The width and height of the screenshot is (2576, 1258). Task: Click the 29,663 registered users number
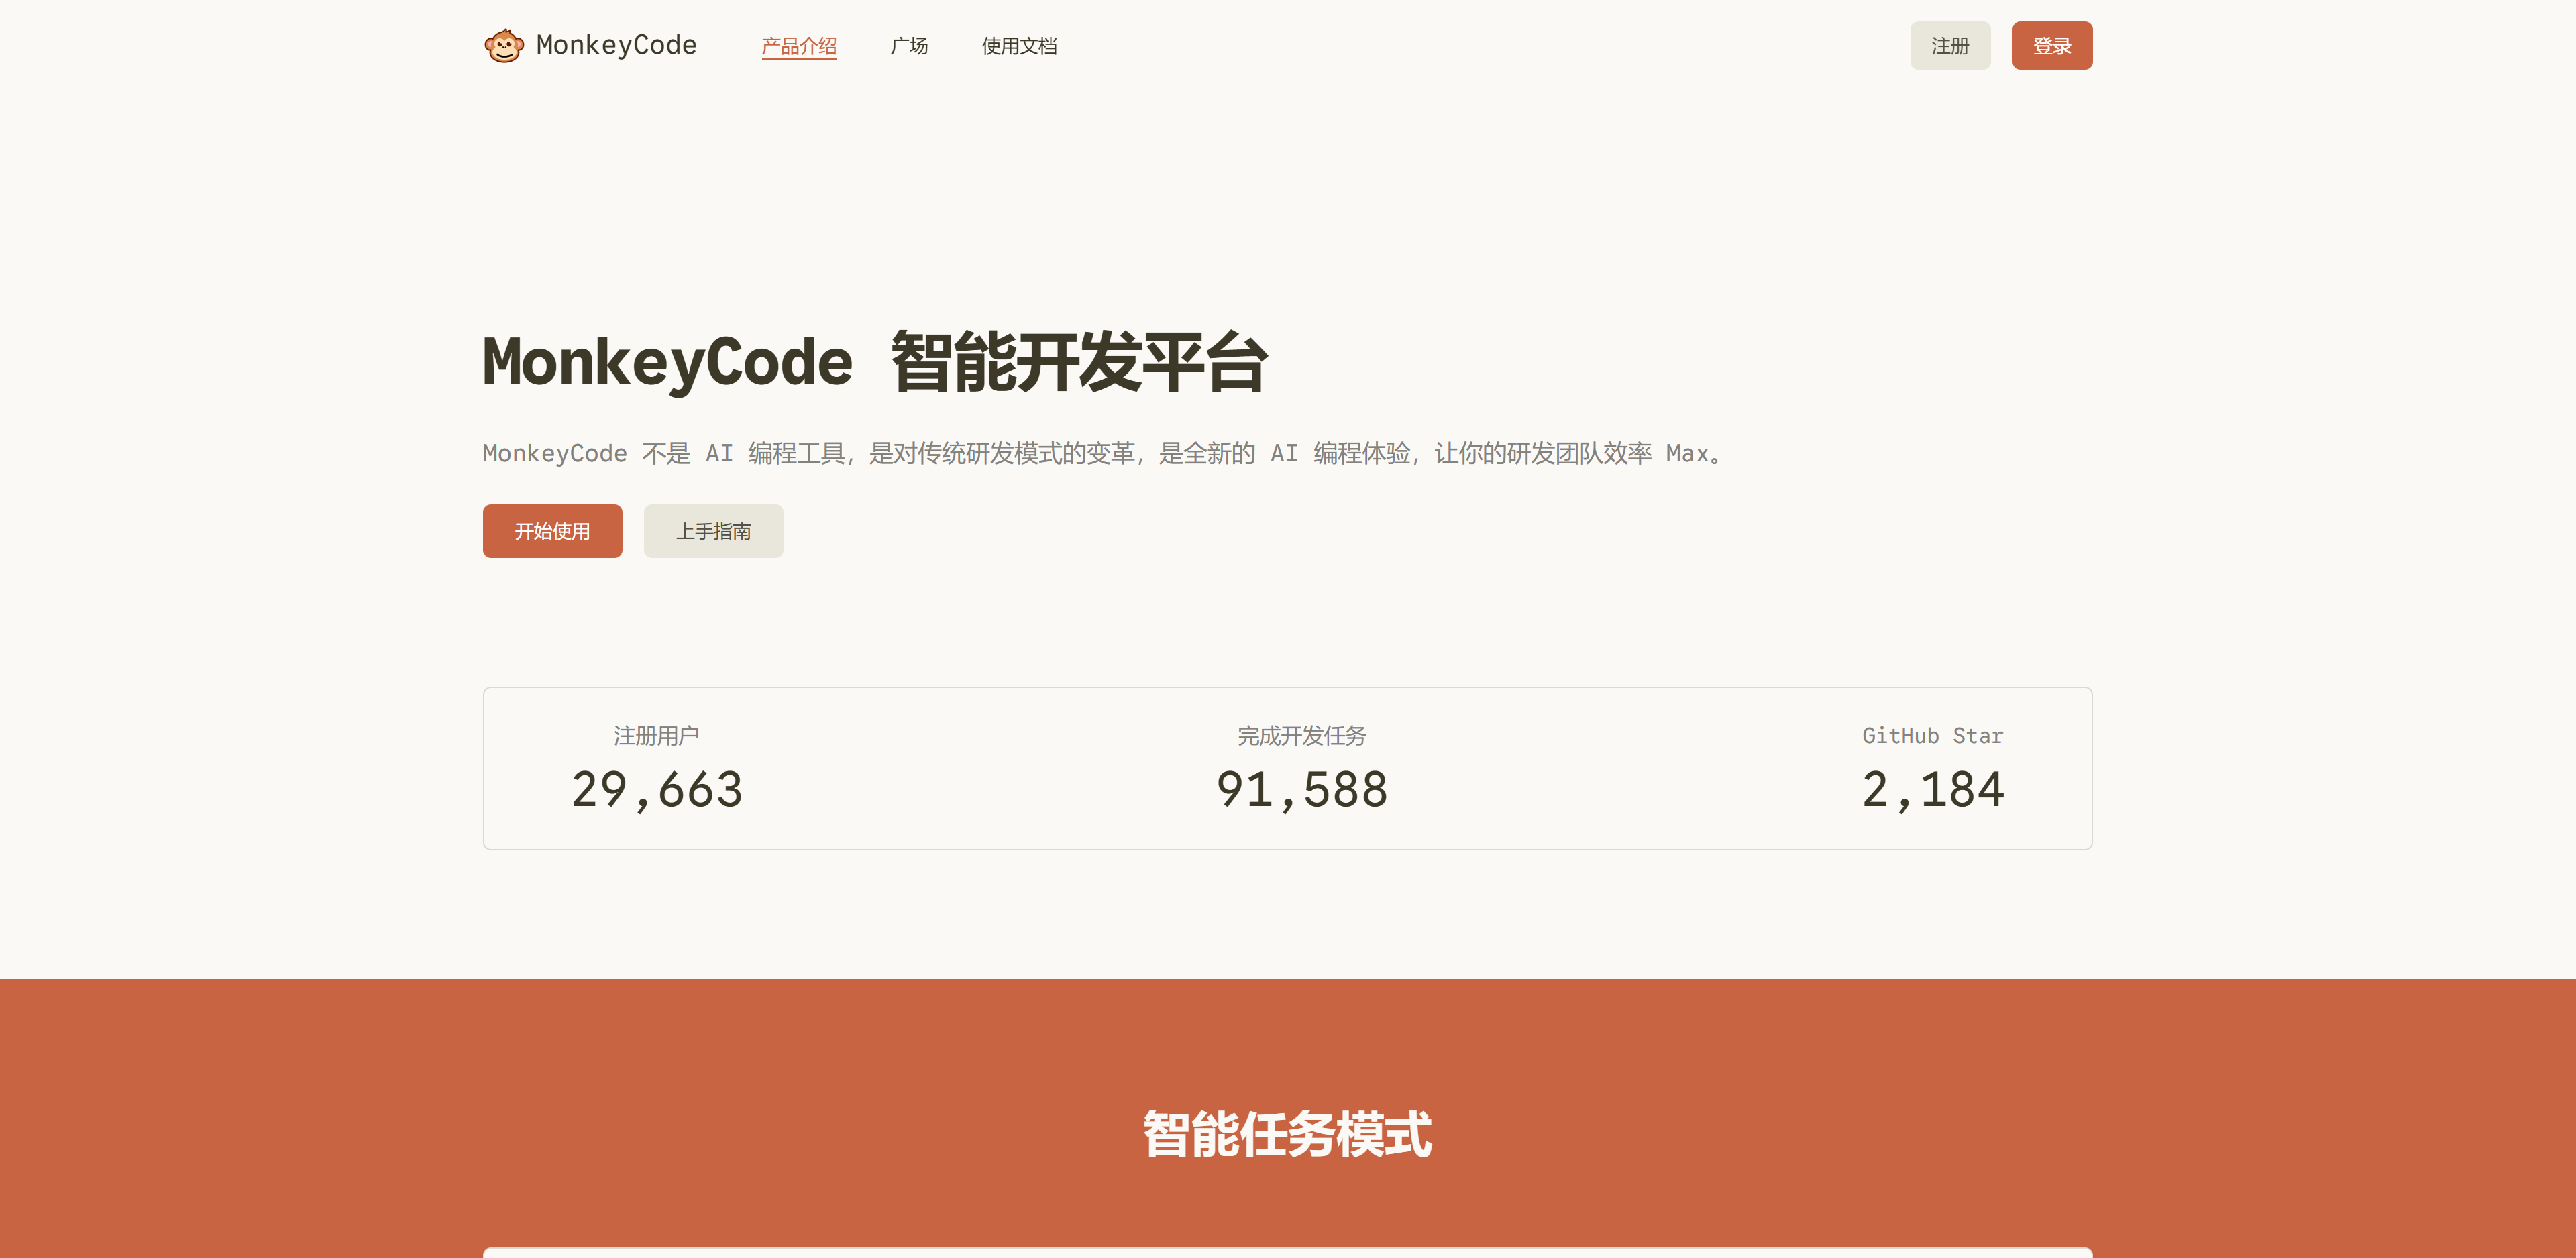pyautogui.click(x=657, y=790)
